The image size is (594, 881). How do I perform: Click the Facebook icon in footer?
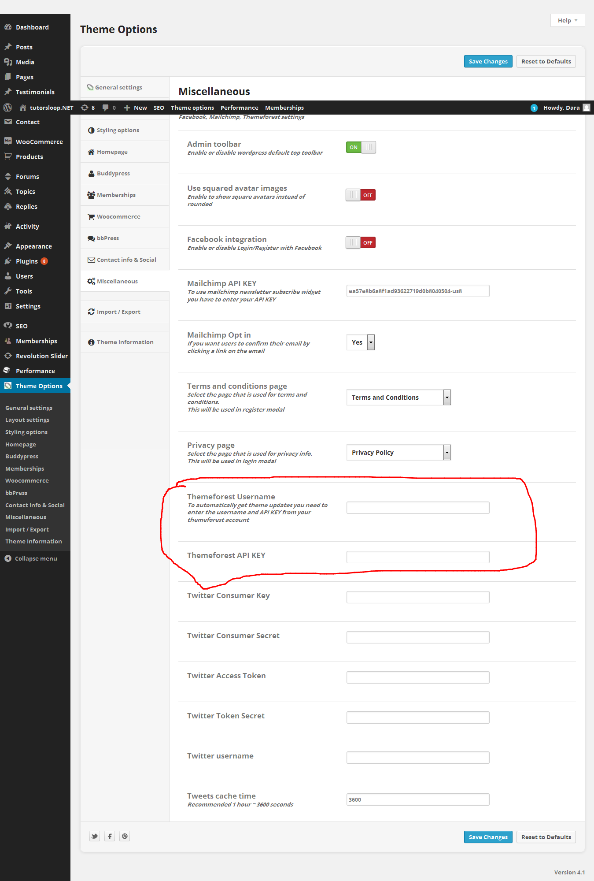[110, 836]
